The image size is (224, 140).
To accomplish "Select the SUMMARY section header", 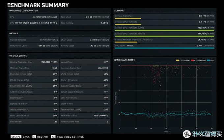I will pos(120,11).
